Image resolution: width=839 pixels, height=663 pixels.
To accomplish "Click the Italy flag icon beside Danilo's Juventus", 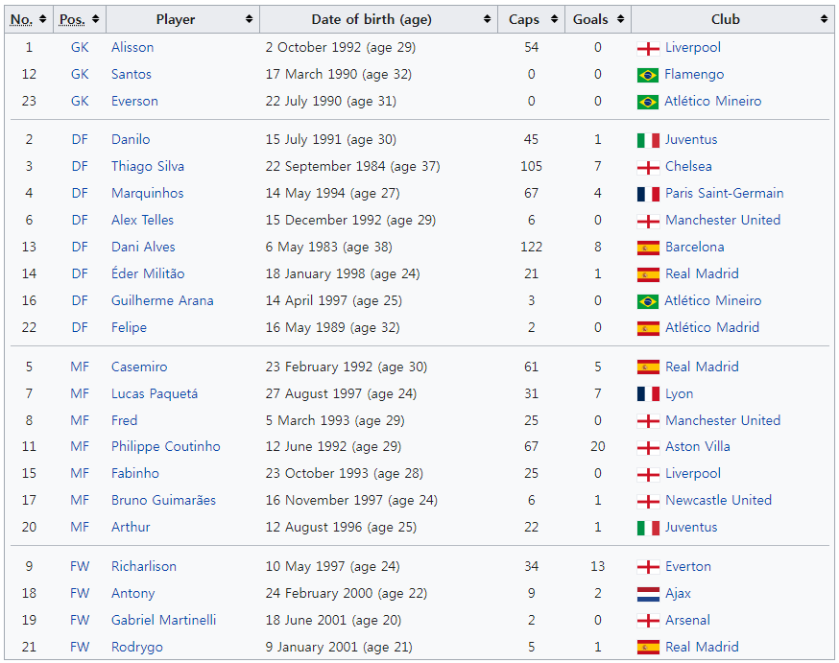I will point(648,140).
